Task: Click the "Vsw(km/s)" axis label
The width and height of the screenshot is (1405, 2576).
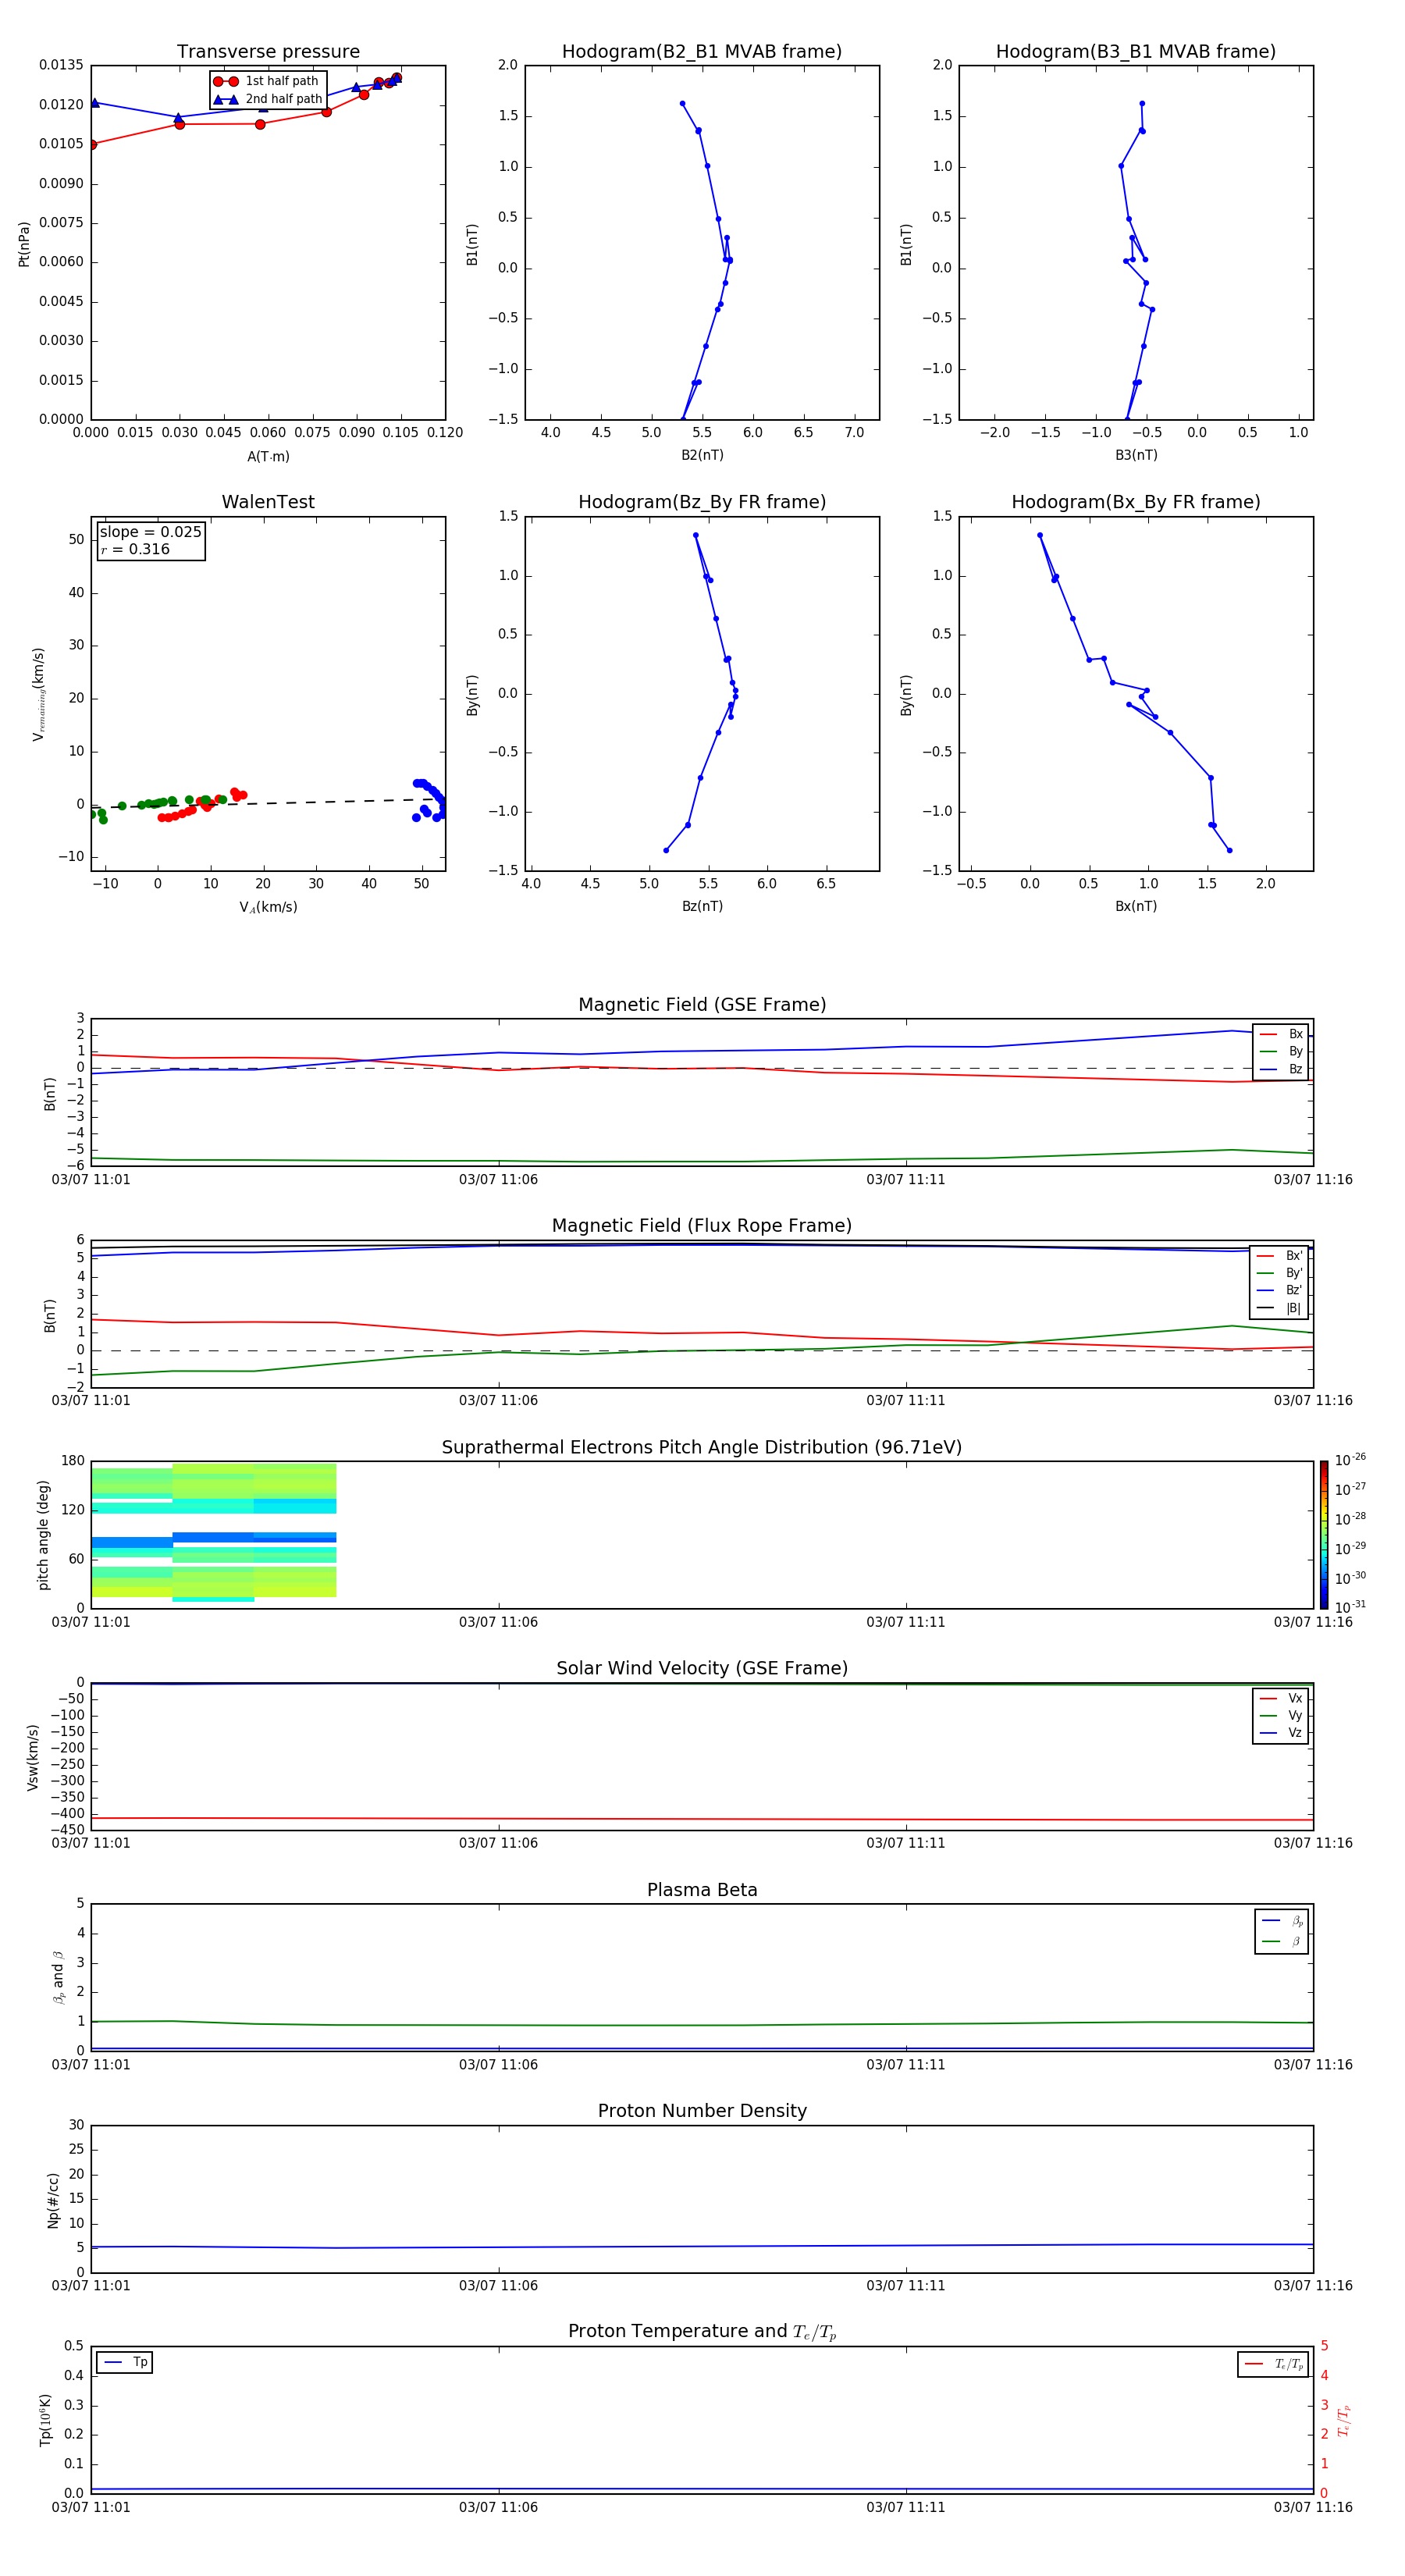Action: click(33, 1757)
